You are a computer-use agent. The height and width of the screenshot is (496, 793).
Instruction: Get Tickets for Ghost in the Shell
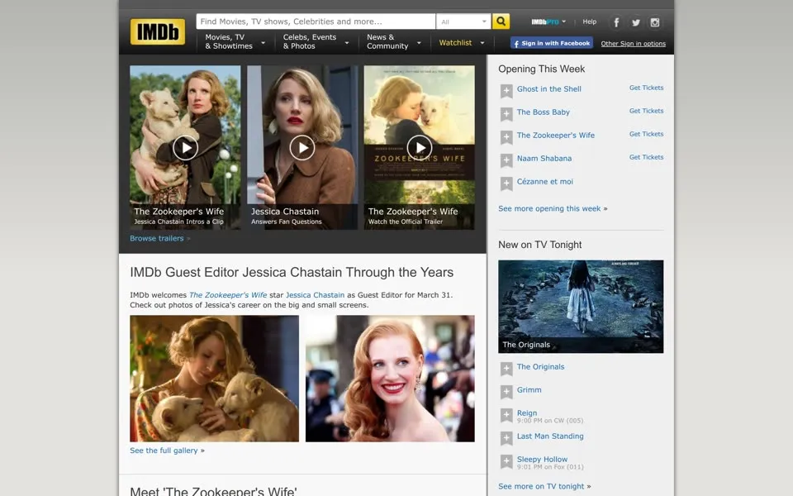(646, 88)
